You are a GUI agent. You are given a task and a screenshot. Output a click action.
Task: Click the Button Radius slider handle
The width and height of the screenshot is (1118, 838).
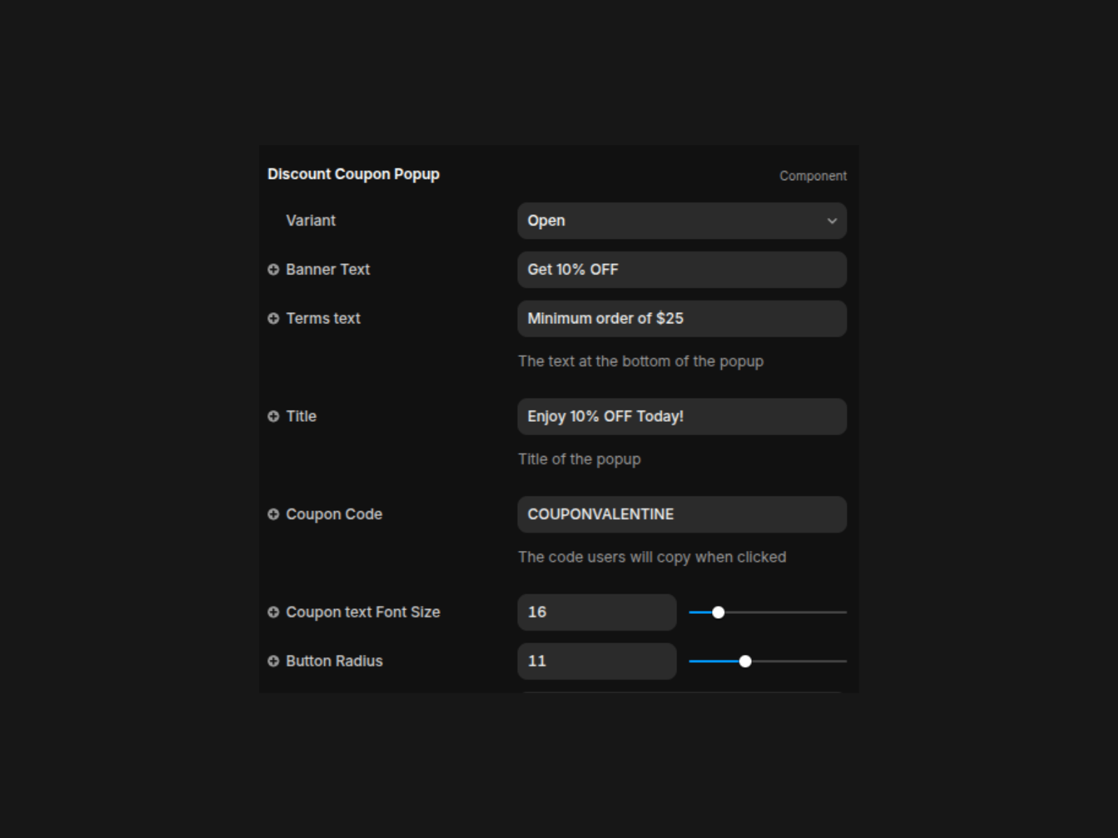[745, 661]
